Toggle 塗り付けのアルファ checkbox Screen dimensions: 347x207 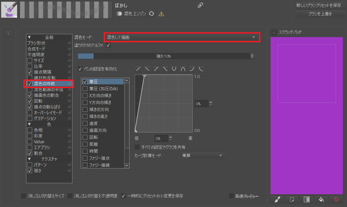[108, 45]
